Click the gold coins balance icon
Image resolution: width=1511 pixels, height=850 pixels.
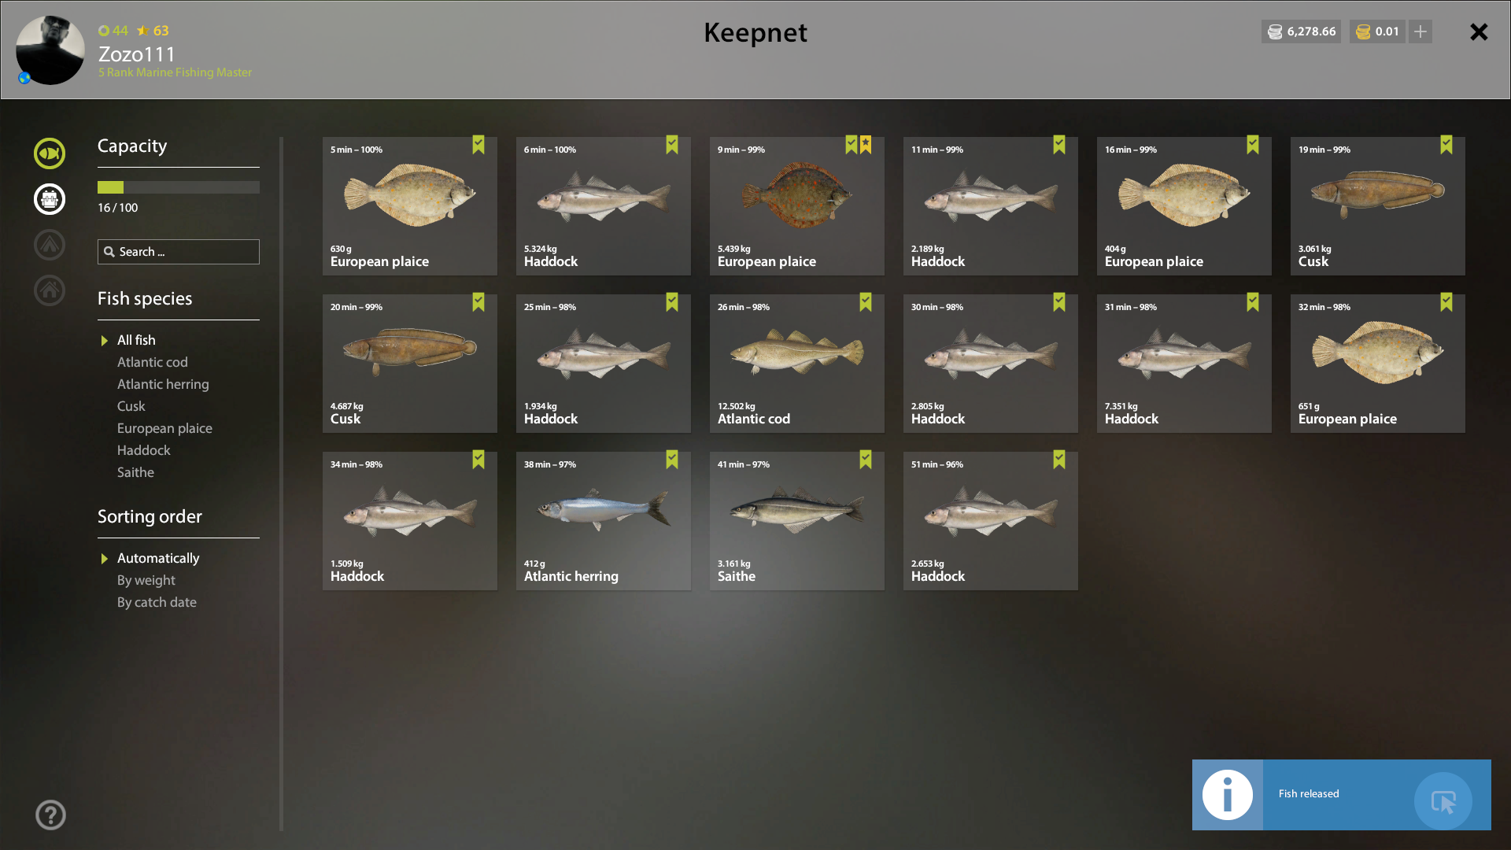pos(1363,31)
